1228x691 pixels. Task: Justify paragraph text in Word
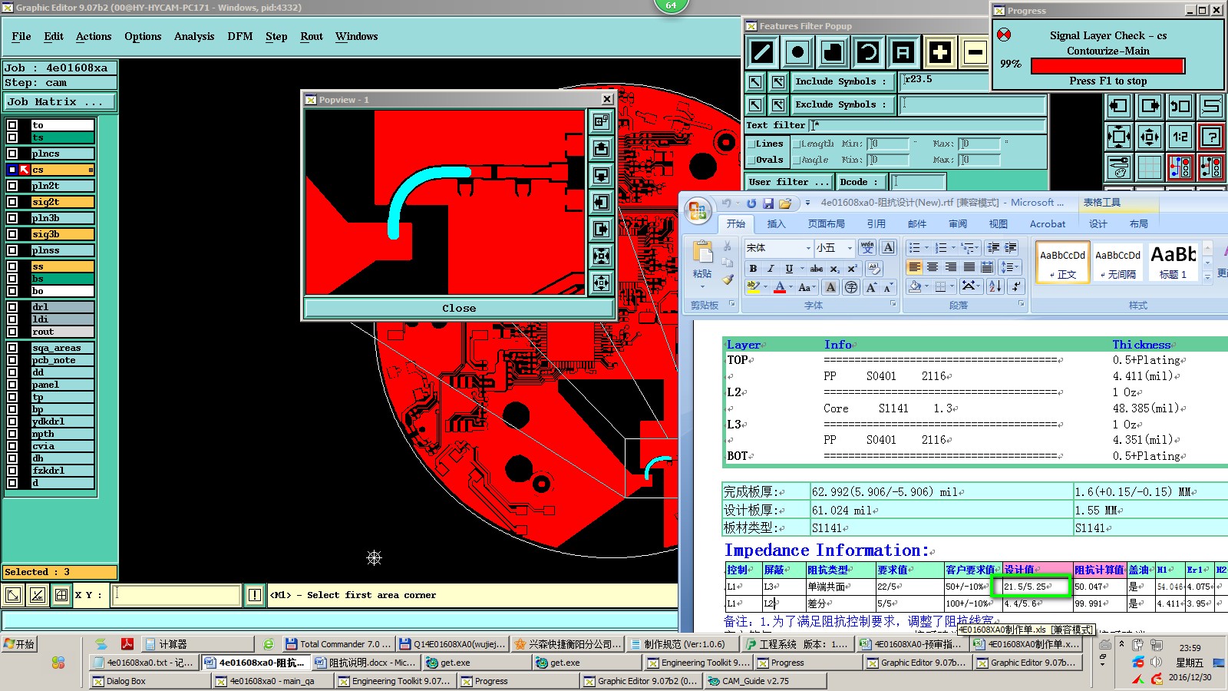coord(969,267)
